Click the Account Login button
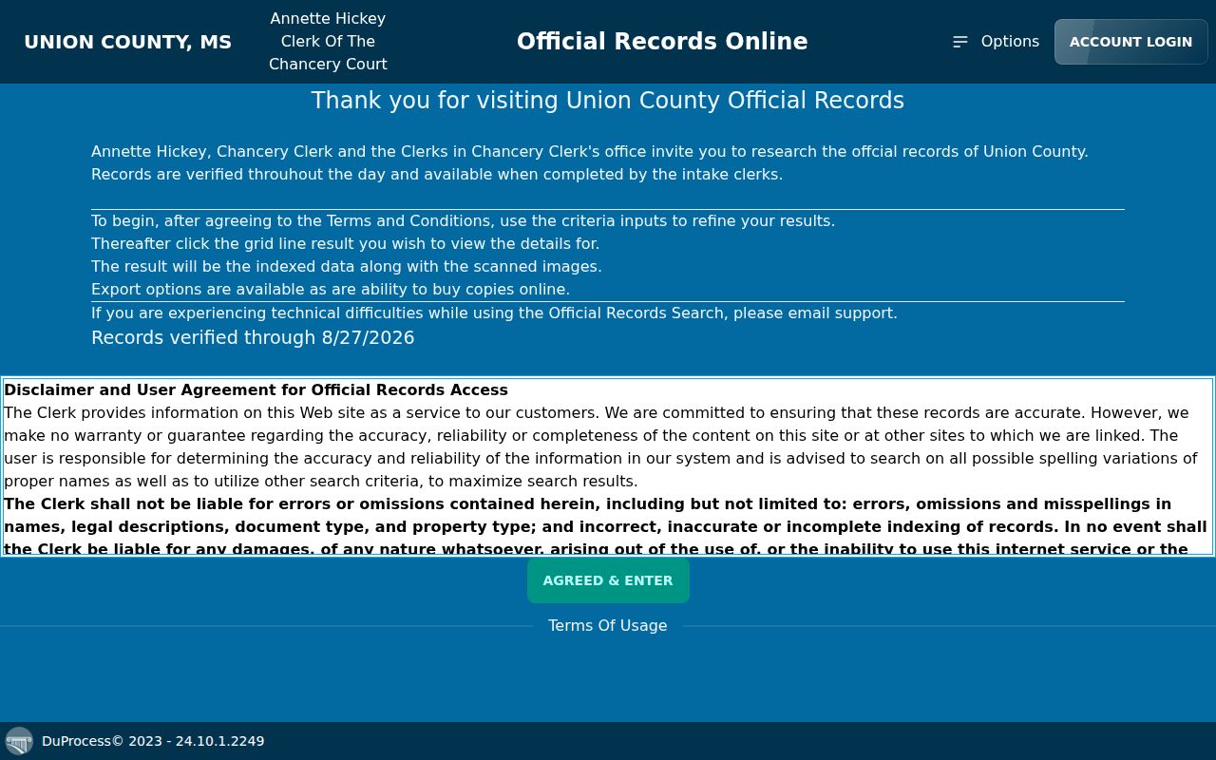The image size is (1216, 760). [x=1130, y=42]
